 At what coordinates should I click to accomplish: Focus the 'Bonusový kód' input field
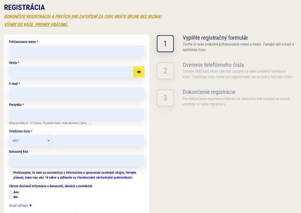[77, 161]
